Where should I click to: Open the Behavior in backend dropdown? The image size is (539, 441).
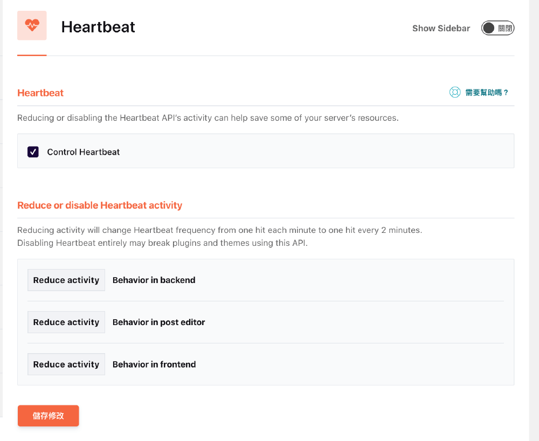[x=66, y=280]
